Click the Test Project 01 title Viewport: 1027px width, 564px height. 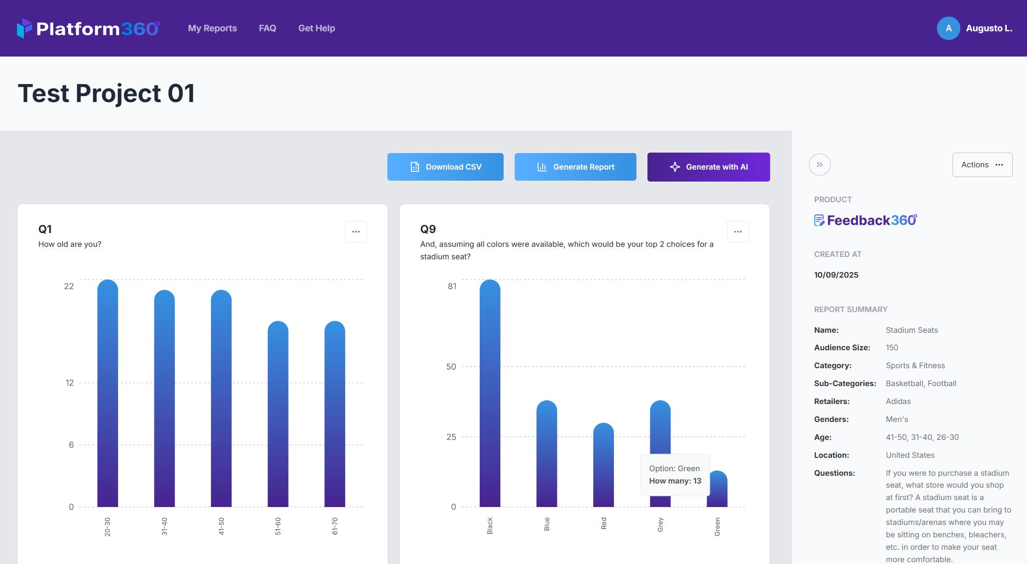[x=106, y=93]
